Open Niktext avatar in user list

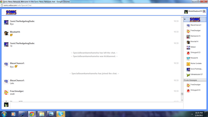point(188,47)
